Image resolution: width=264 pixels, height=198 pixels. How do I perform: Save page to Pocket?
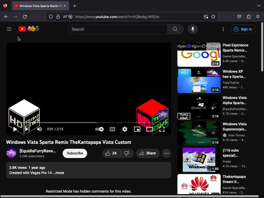click(239, 16)
